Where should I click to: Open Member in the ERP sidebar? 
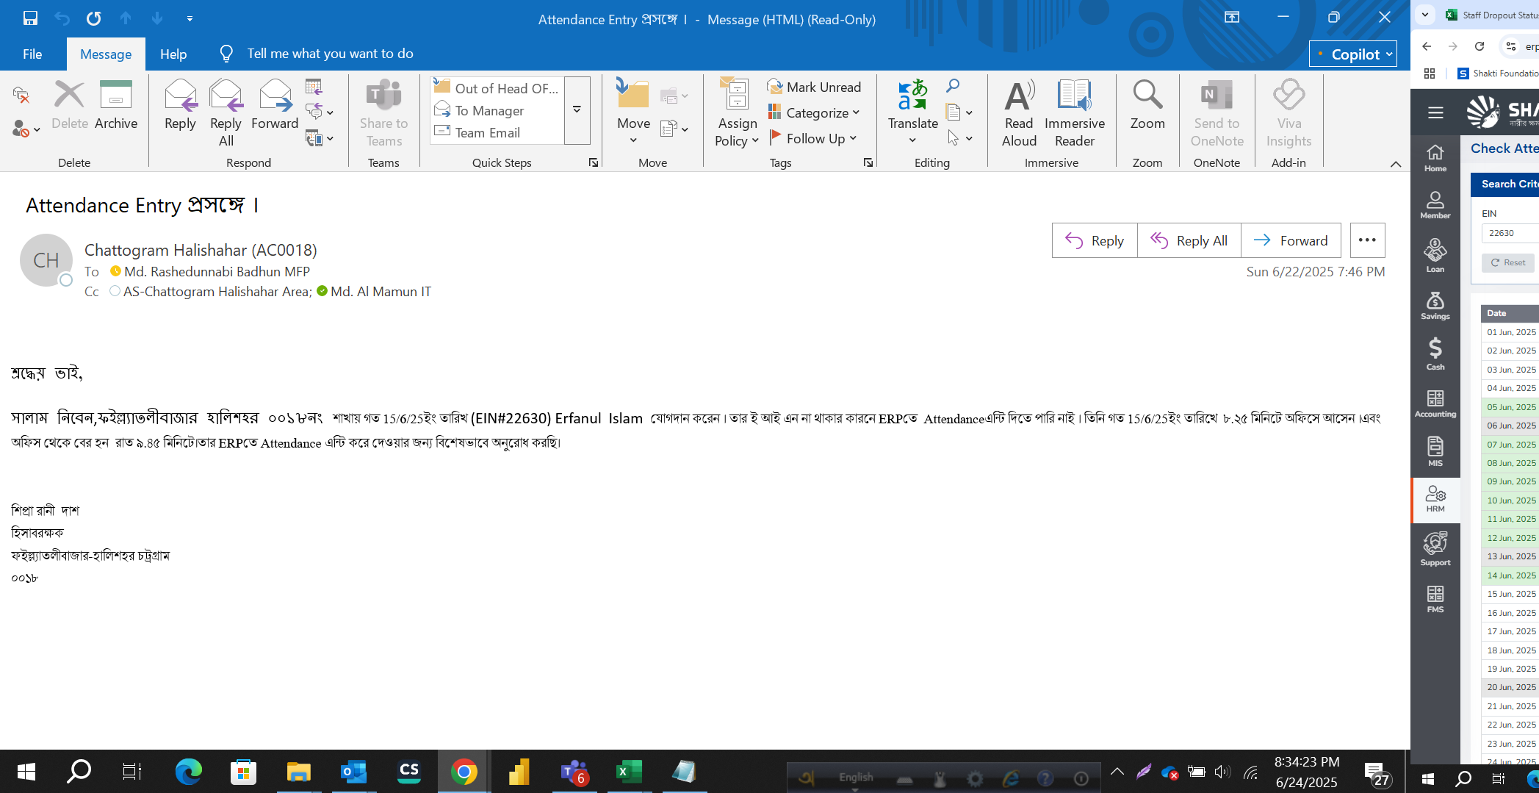(x=1435, y=205)
